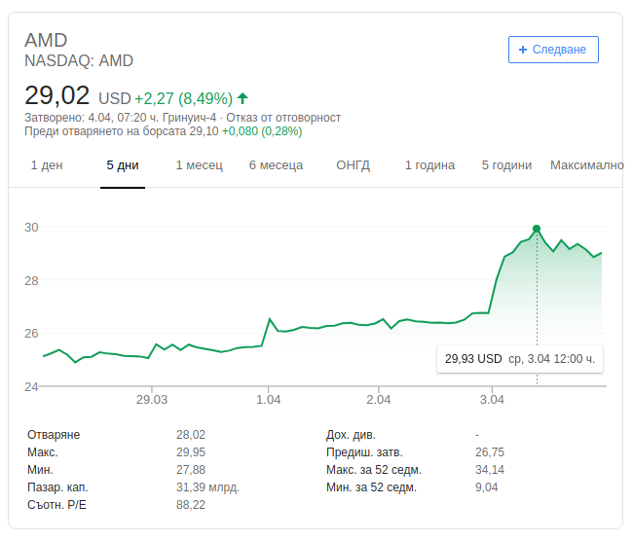The height and width of the screenshot is (540, 633).
Task: Click the market cap value 31,39 млрд.
Action: [x=207, y=487]
